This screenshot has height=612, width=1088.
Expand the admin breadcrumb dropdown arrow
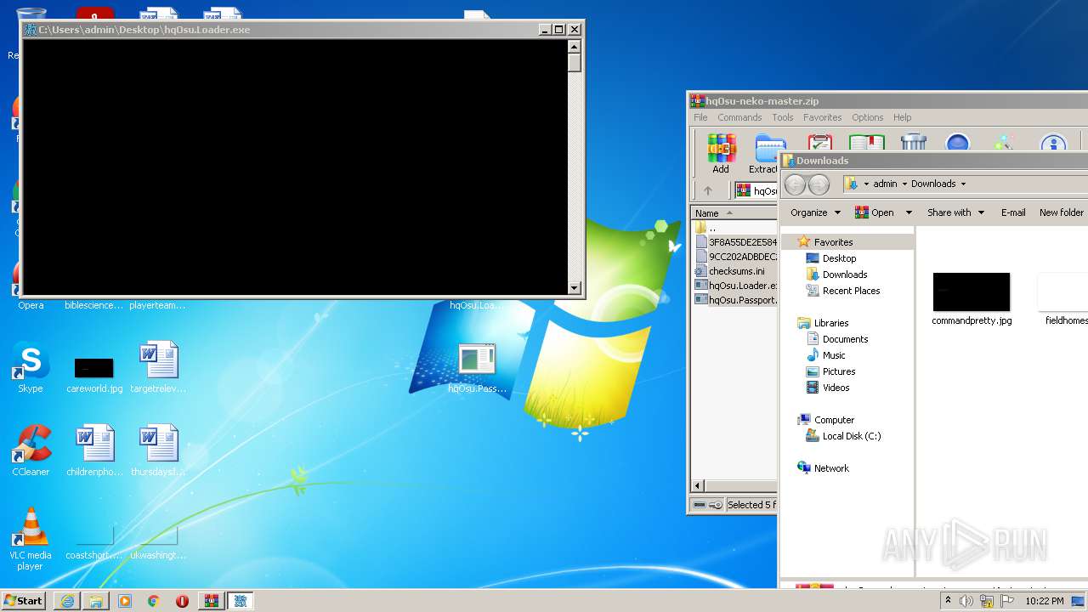(904, 184)
